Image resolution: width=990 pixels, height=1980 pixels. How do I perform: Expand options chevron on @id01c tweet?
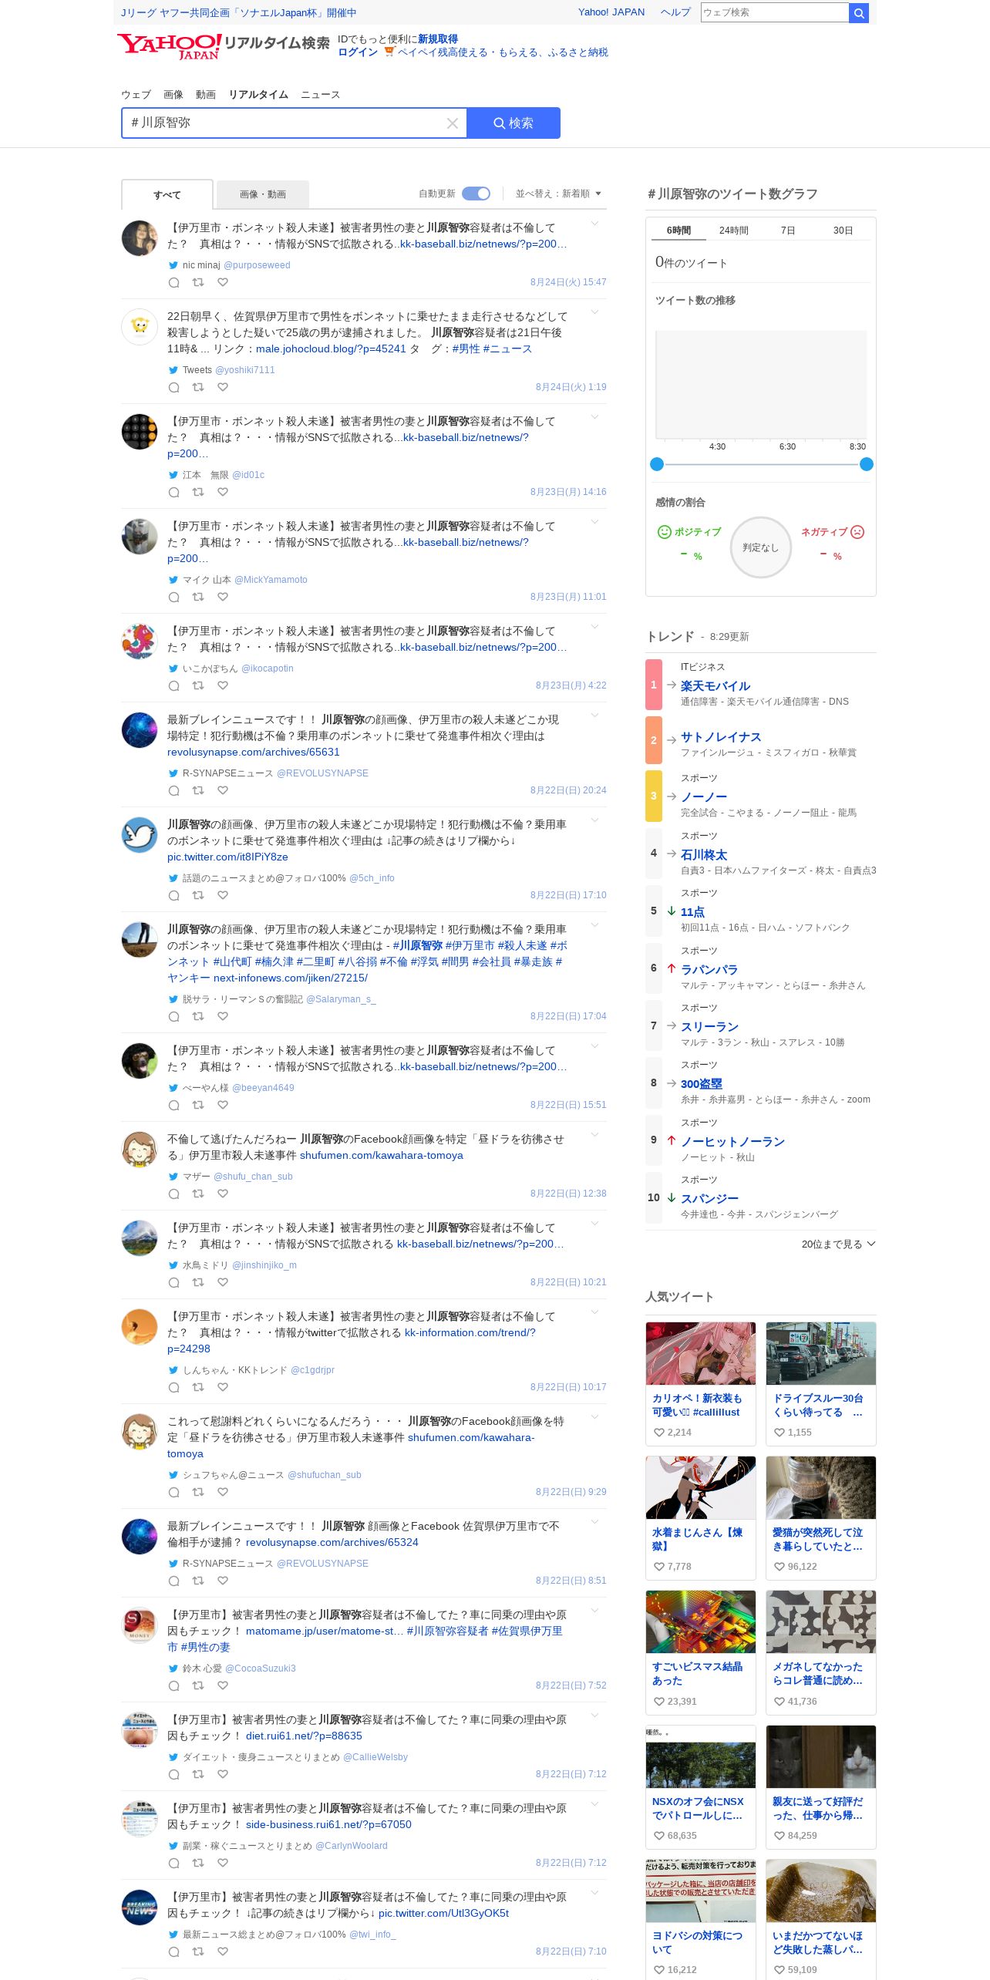click(x=594, y=417)
